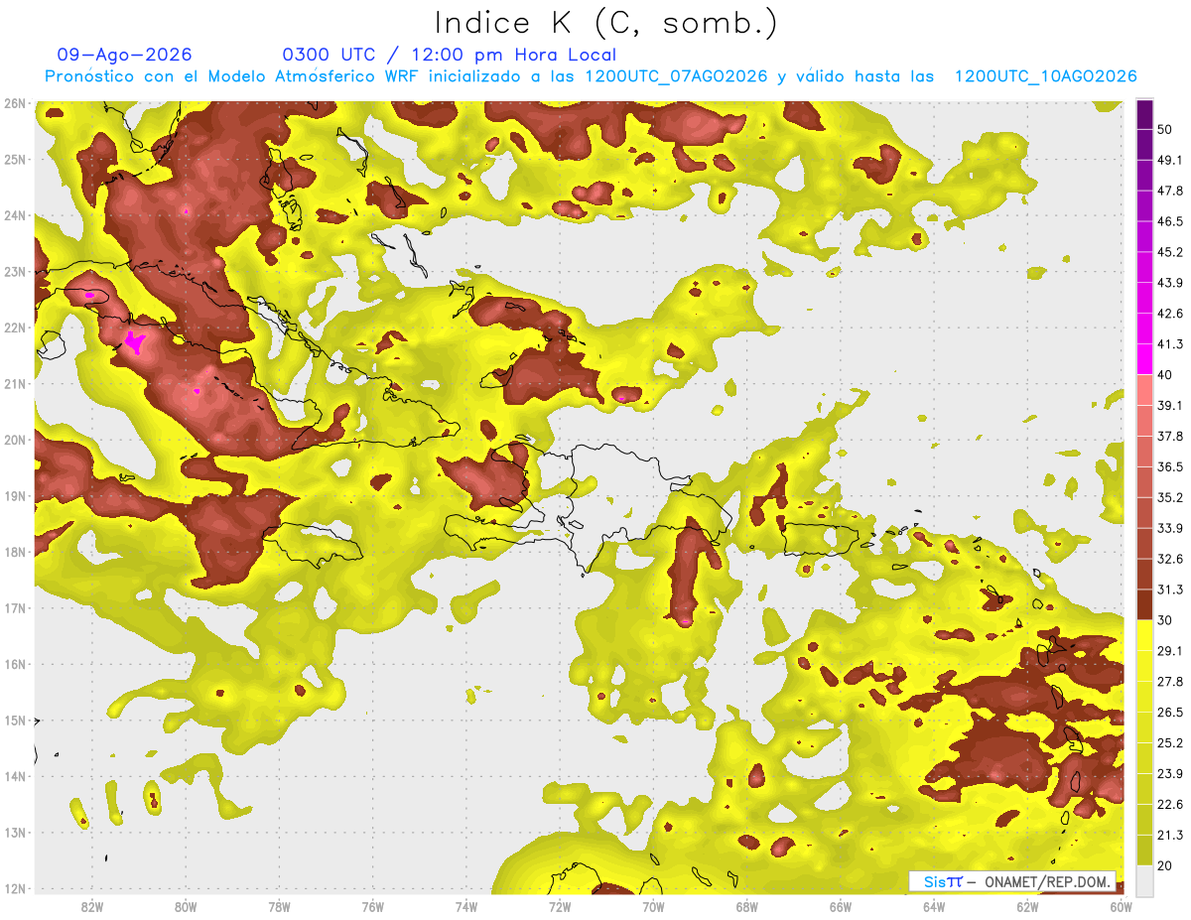Click the "22N" latitude label
1191x920 pixels.
pos(15,328)
